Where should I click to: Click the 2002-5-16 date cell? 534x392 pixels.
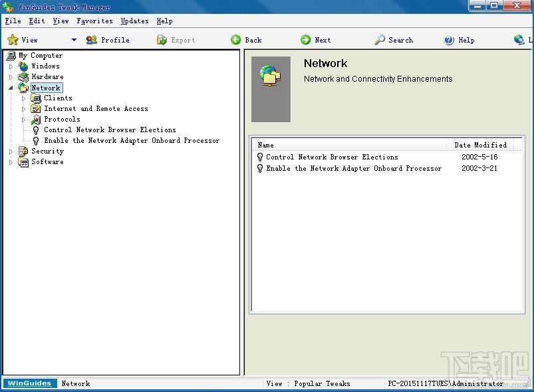click(479, 157)
